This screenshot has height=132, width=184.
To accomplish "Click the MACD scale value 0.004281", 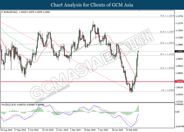I will (180, 105).
